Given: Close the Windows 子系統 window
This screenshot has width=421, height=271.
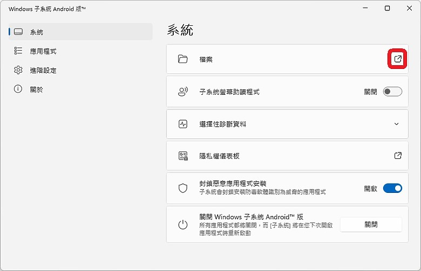Looking at the screenshot, I should click(x=409, y=8).
